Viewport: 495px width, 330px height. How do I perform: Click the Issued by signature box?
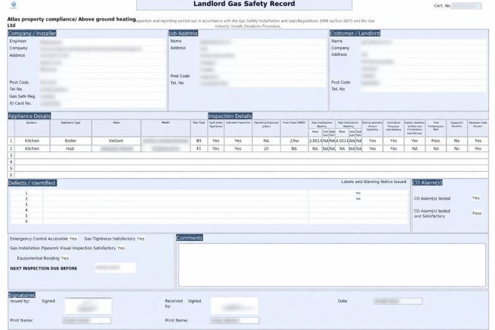88,306
